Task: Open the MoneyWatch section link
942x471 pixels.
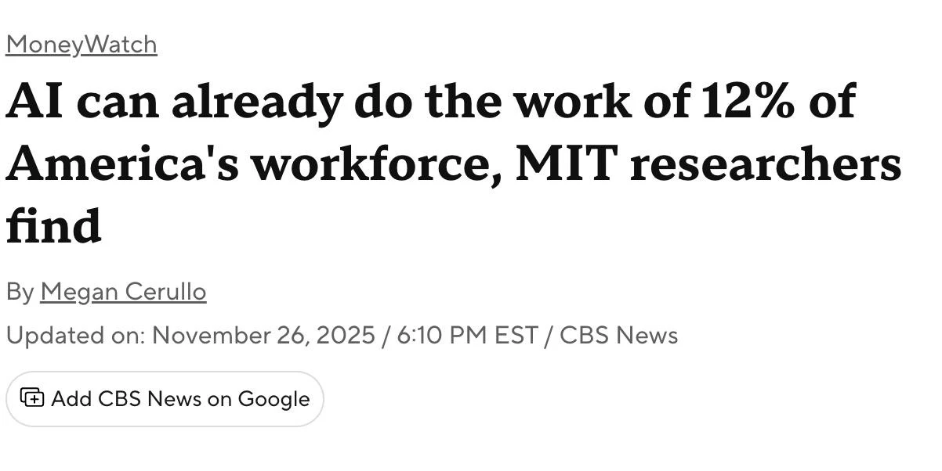Action: pyautogui.click(x=81, y=45)
